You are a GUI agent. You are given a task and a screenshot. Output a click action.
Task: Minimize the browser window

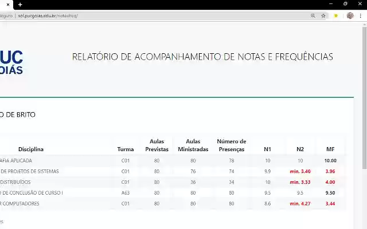click(x=331, y=4)
